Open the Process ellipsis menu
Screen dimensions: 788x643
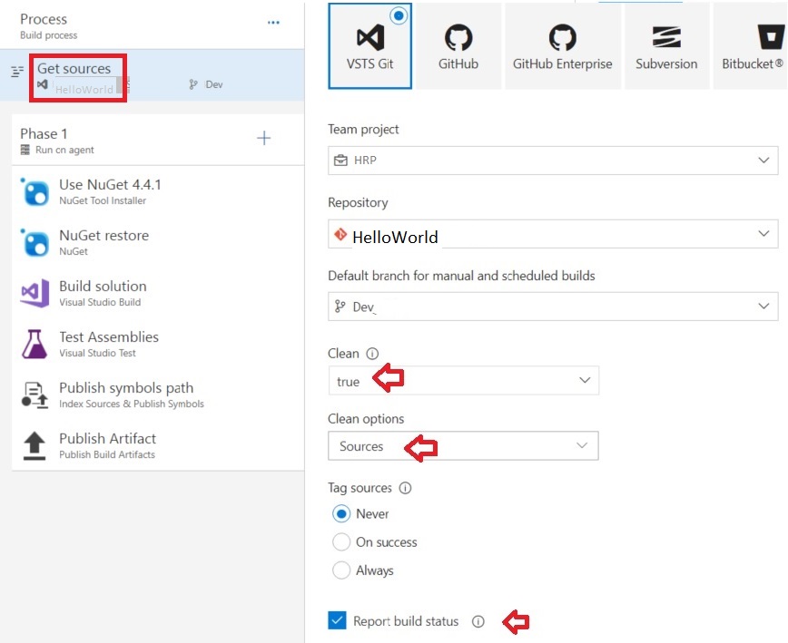(x=273, y=23)
